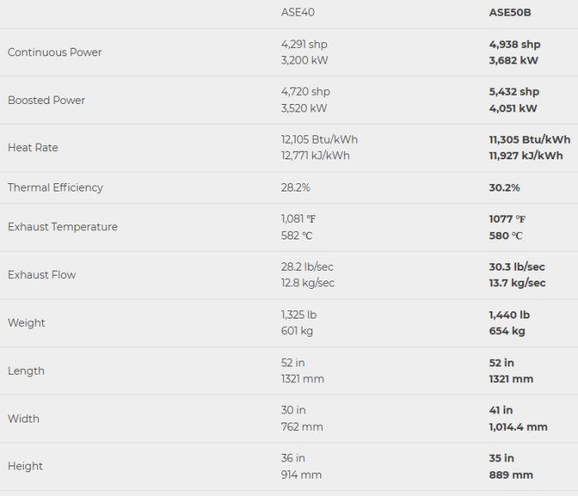
Task: Click the 889 mm height value
Action: pos(511,475)
